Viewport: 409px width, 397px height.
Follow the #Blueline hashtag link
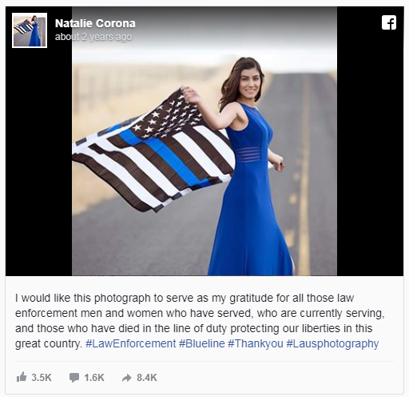click(x=202, y=343)
